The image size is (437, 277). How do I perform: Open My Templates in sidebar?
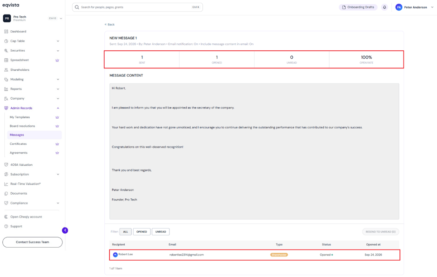click(x=20, y=117)
